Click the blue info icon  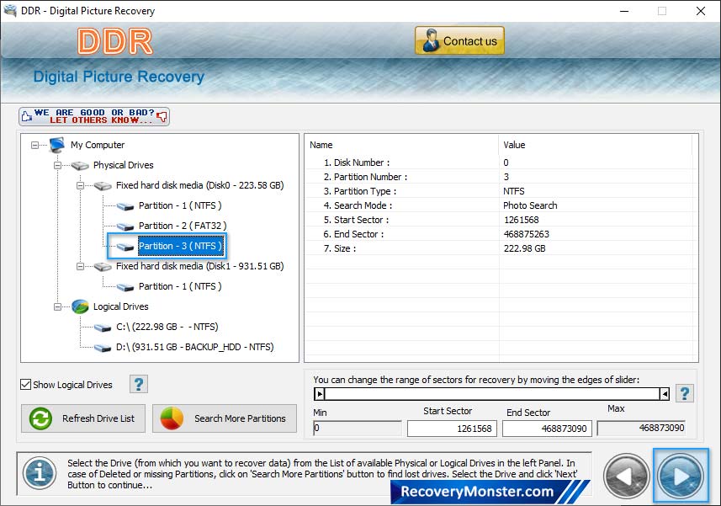coord(40,473)
